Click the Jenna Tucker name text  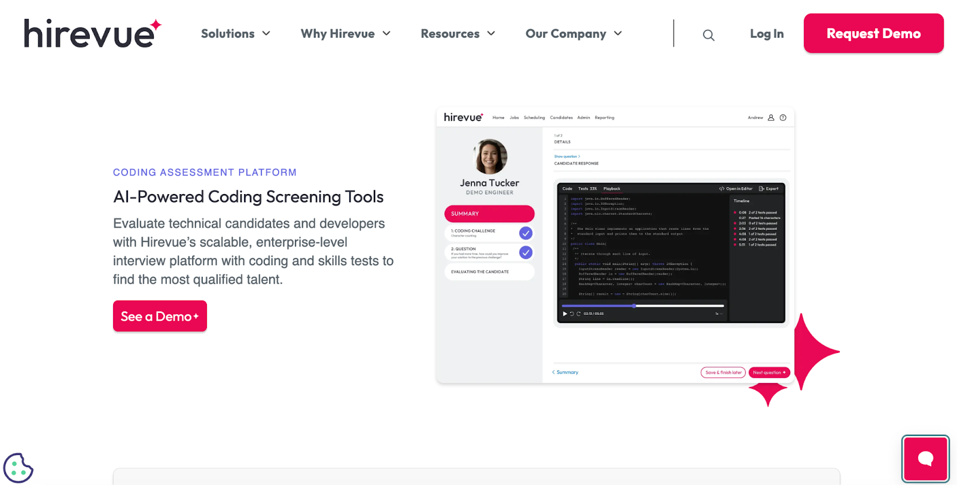(489, 183)
